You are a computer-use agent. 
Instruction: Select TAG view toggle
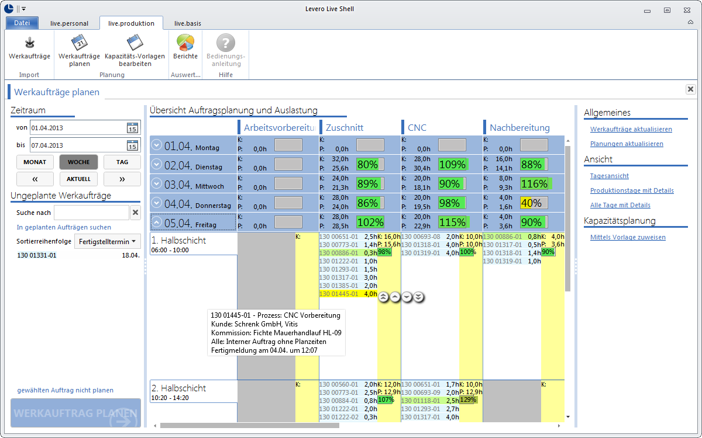click(x=122, y=162)
